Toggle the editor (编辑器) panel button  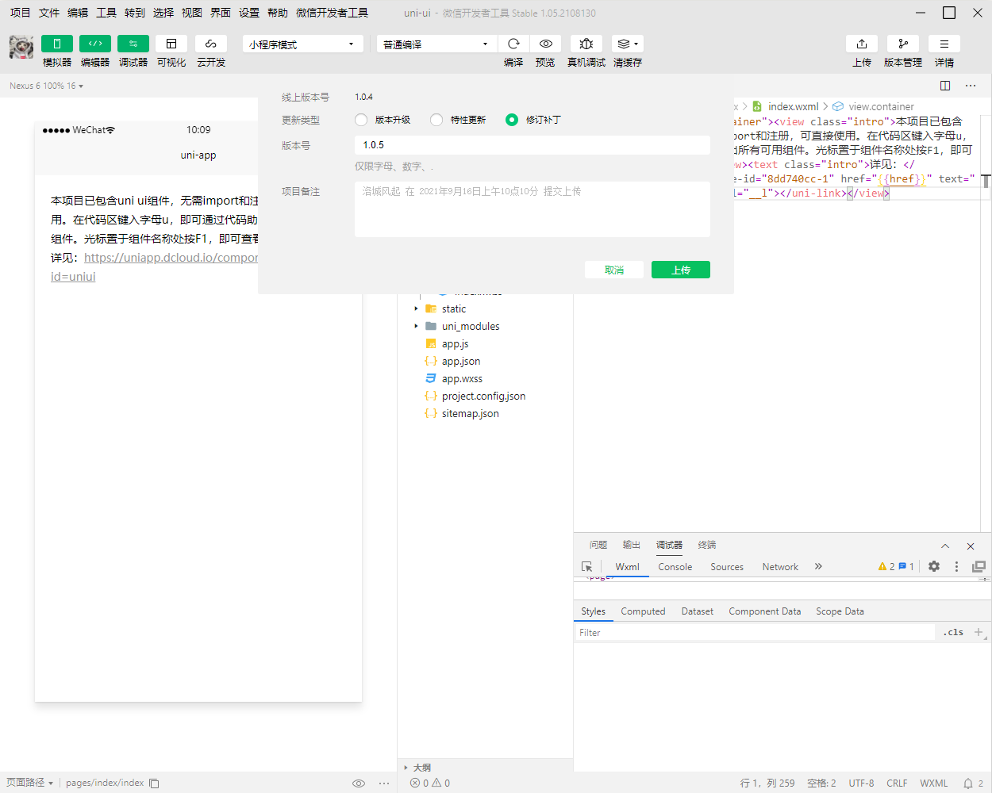[95, 44]
